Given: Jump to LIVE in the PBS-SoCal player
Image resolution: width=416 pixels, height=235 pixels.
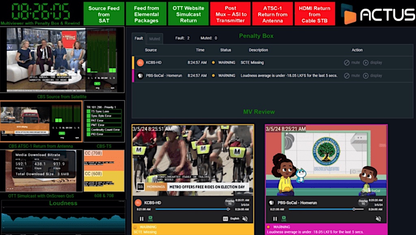Looking at the screenshot, I should coord(284,219).
